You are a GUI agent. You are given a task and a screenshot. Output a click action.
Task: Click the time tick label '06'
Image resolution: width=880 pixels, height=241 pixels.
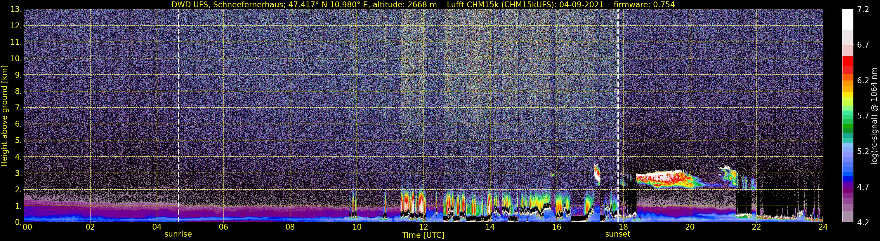[x=223, y=227]
